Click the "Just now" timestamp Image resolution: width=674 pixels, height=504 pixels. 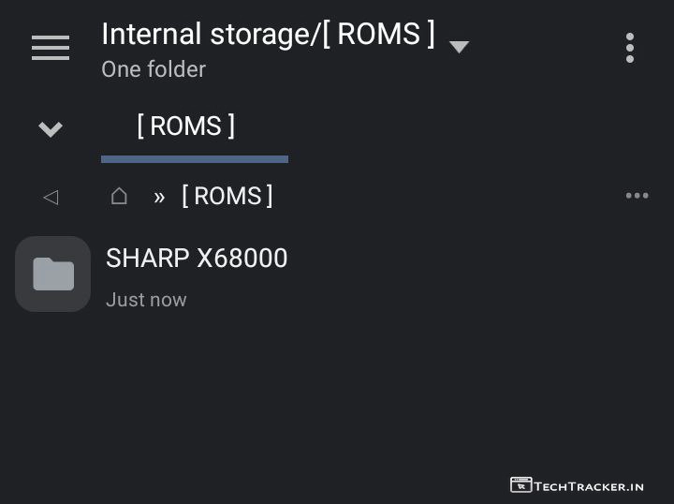pos(146,300)
